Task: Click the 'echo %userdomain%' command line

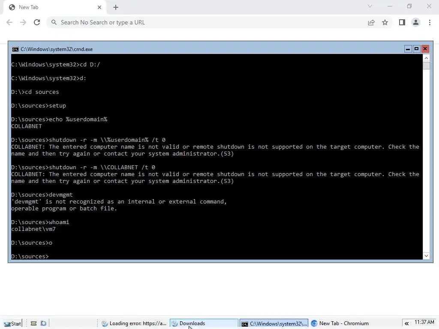Action: pos(59,120)
